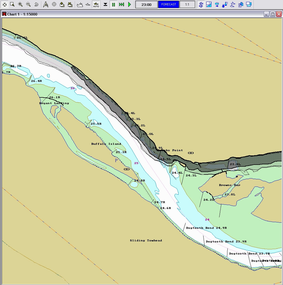
Task: Click the magenta mile marker 24
Action: [207, 219]
